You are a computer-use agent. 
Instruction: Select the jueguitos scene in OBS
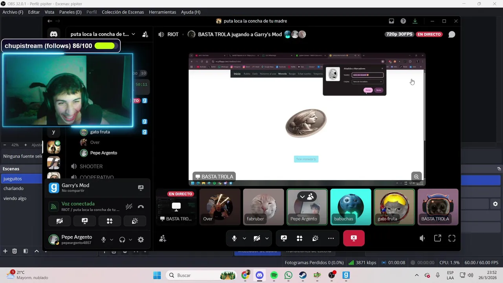click(x=21, y=179)
